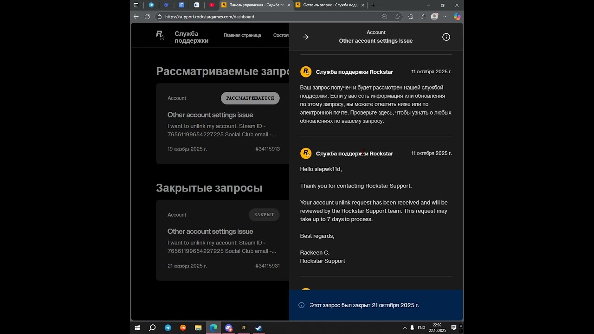Screen dimensions: 594x334
Task: Click the Other account settings issue panel title
Action: tap(376, 41)
